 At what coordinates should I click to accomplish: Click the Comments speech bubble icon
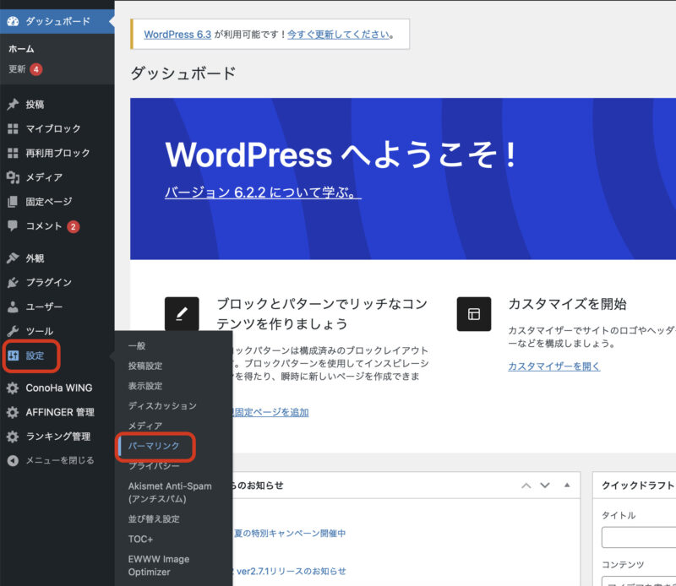[13, 225]
